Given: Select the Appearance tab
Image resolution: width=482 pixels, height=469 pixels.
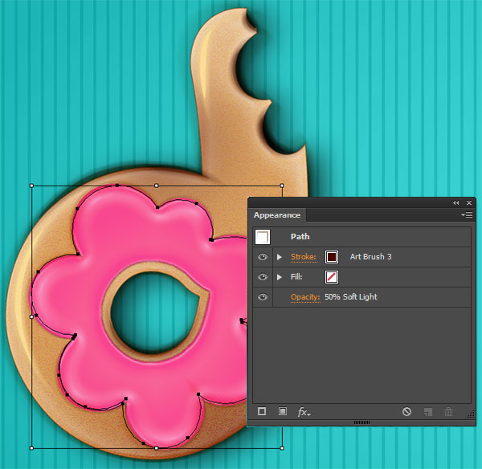Looking at the screenshot, I should click(x=277, y=215).
